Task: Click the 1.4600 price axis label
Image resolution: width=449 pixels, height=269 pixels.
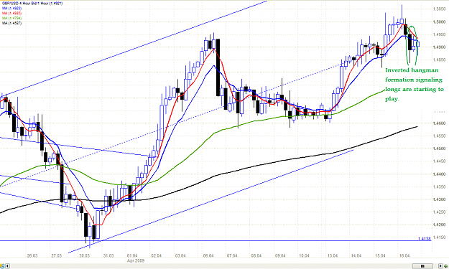Action: click(439, 123)
